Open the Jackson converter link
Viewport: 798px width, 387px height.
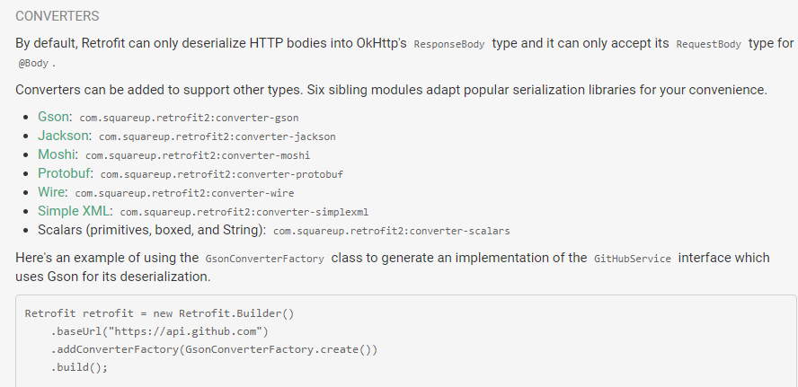point(63,136)
